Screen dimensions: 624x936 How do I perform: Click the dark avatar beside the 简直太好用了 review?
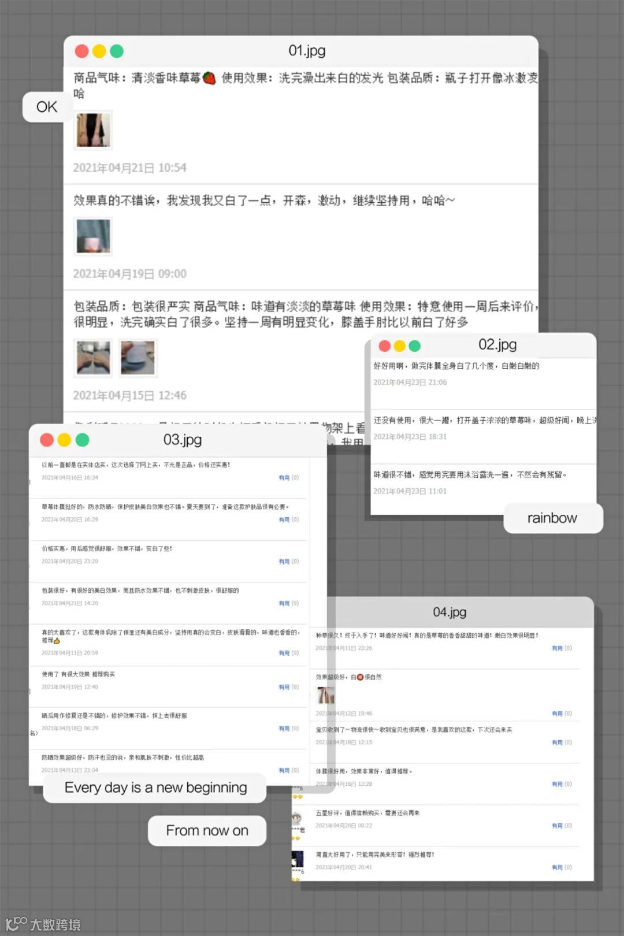(298, 859)
